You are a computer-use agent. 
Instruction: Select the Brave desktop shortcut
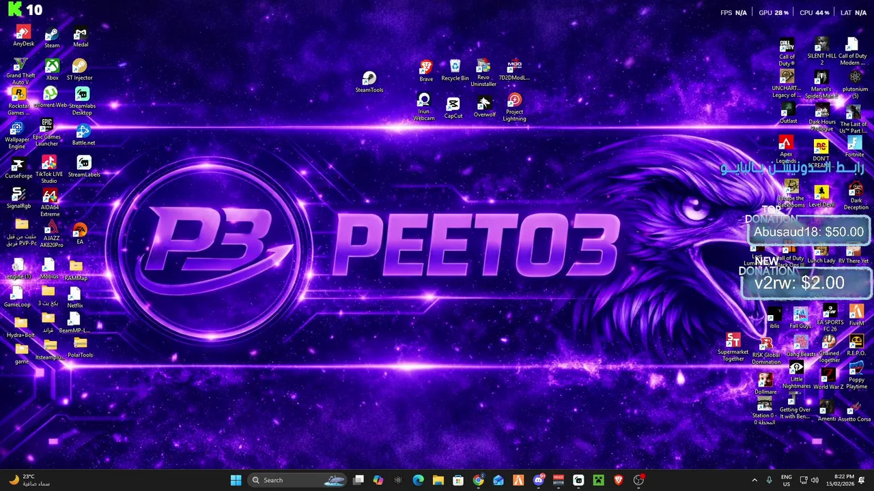[426, 71]
